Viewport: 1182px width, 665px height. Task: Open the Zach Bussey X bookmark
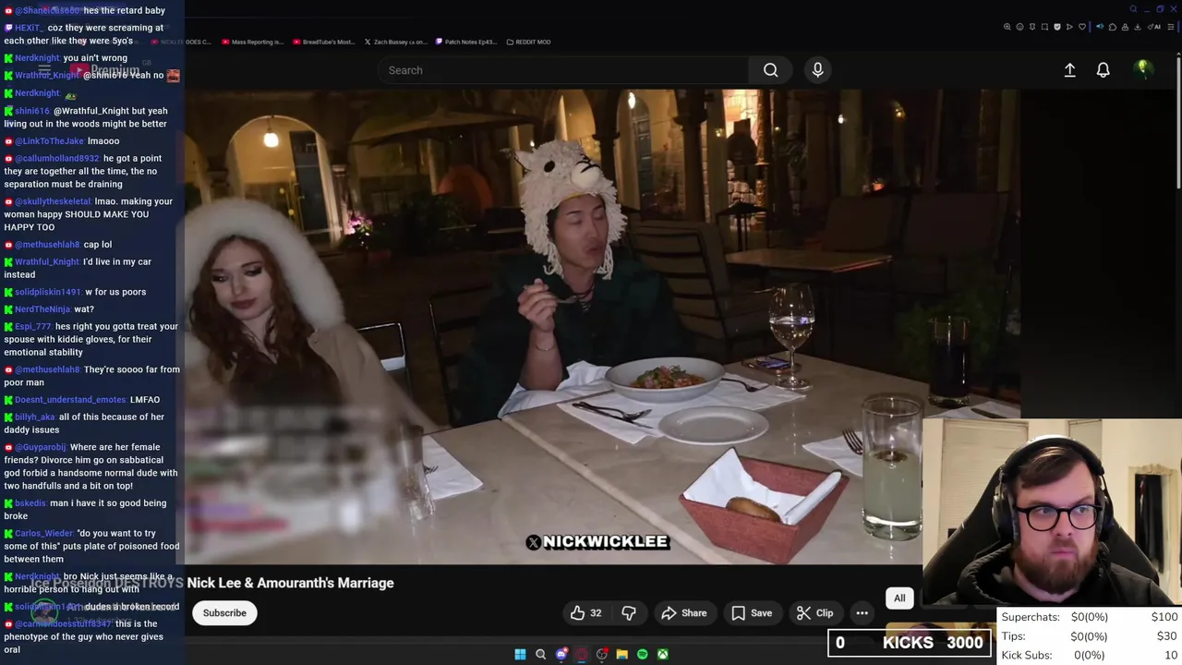pos(395,42)
